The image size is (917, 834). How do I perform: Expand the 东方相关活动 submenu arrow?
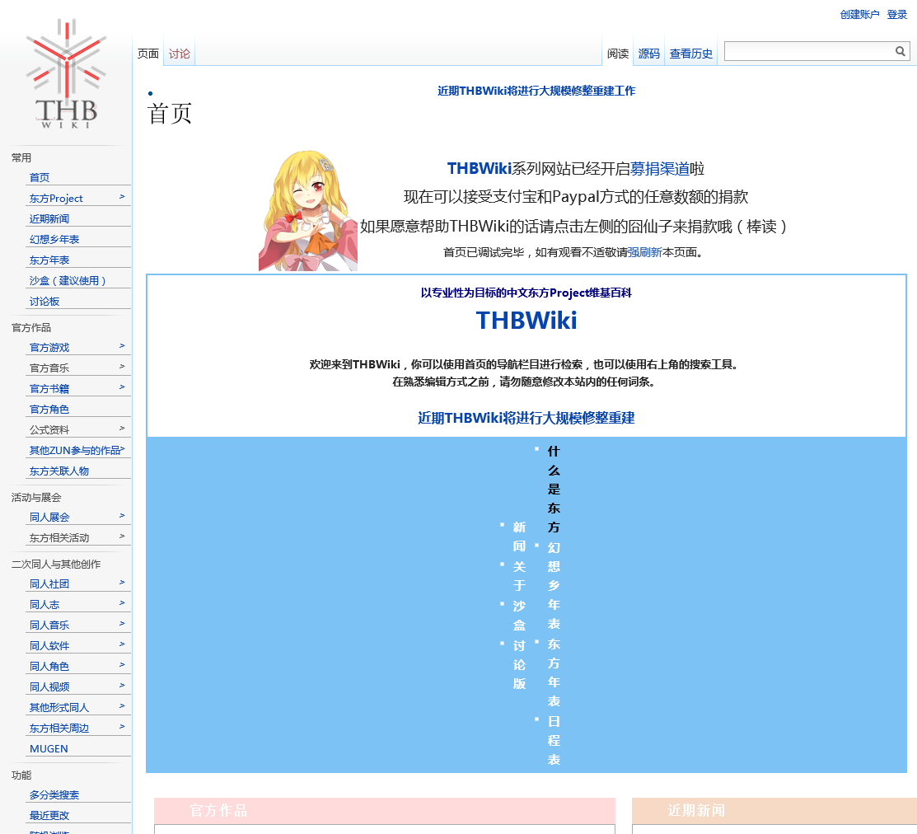pos(122,536)
